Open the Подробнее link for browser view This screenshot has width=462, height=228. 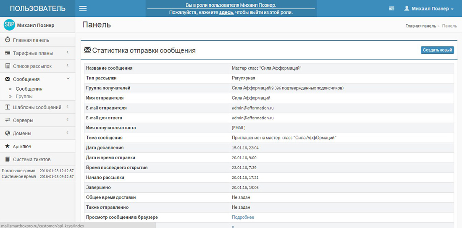point(243,218)
